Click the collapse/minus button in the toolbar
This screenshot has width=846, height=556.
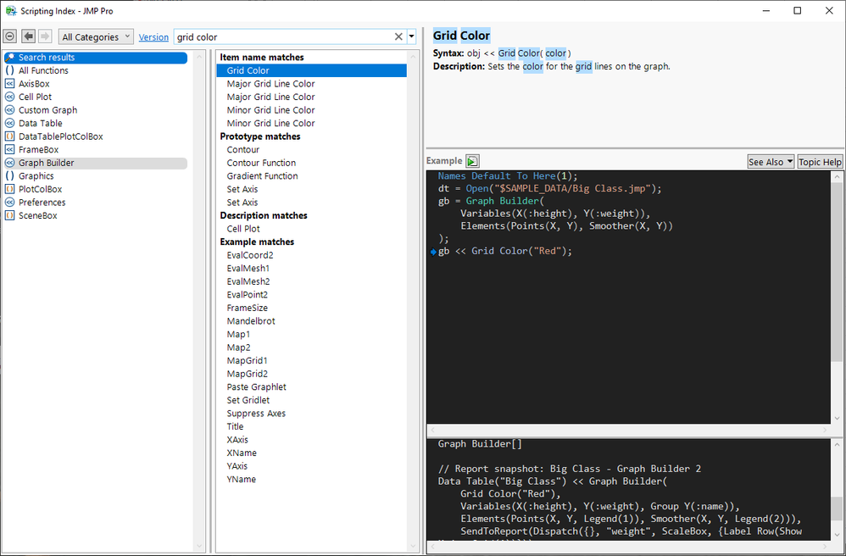(x=10, y=36)
